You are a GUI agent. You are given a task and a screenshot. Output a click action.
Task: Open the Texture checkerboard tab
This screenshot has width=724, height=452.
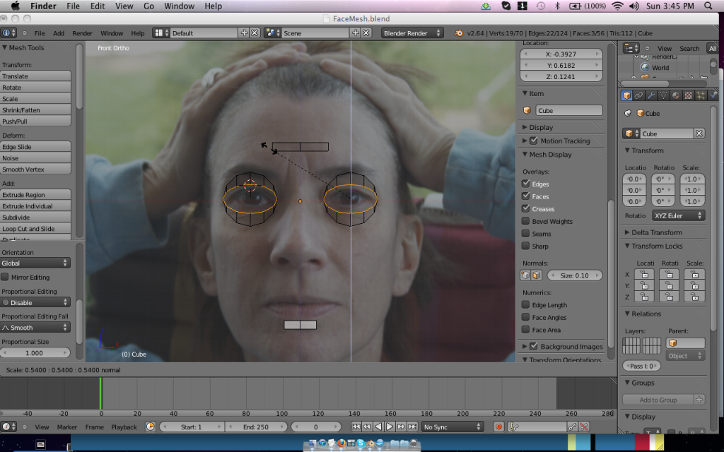pos(688,95)
